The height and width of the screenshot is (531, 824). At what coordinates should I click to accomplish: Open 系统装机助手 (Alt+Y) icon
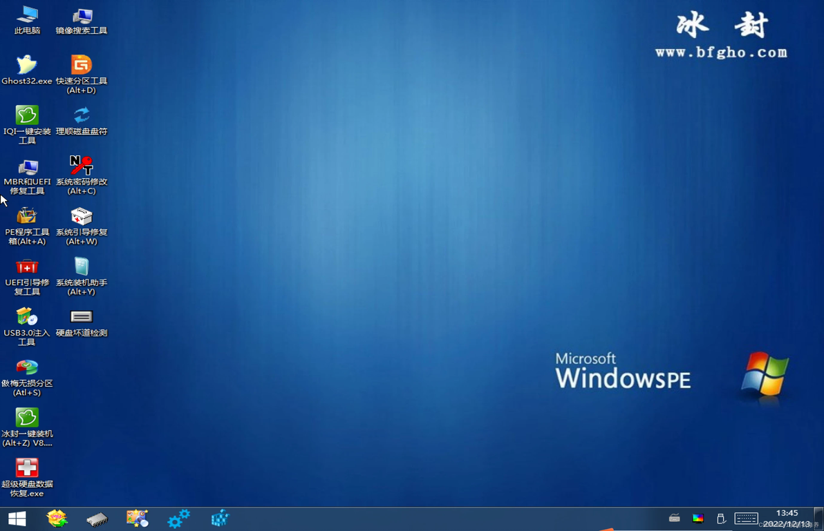(82, 276)
